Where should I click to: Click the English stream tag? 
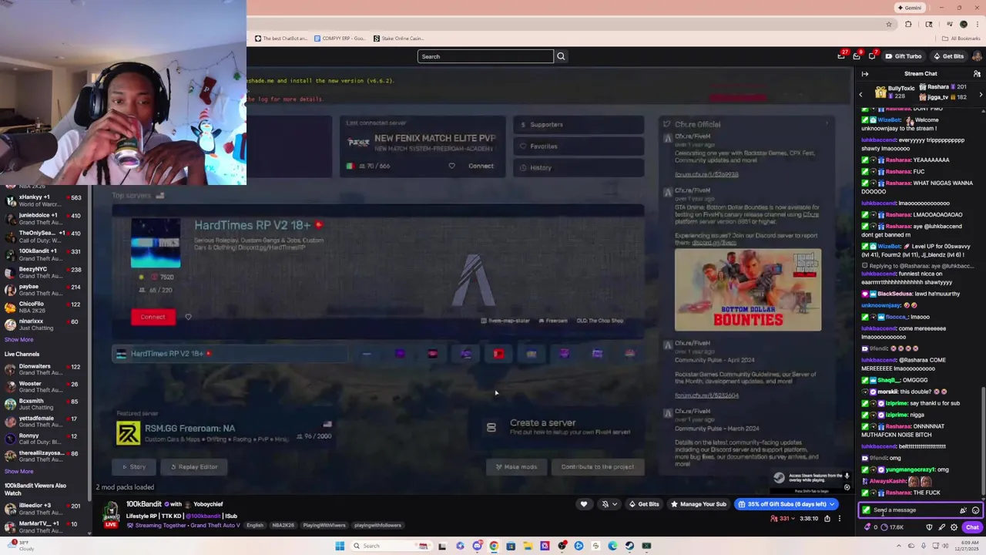pyautogui.click(x=255, y=525)
